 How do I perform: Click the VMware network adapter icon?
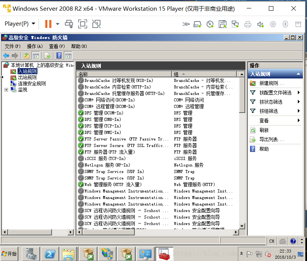click(235, 24)
